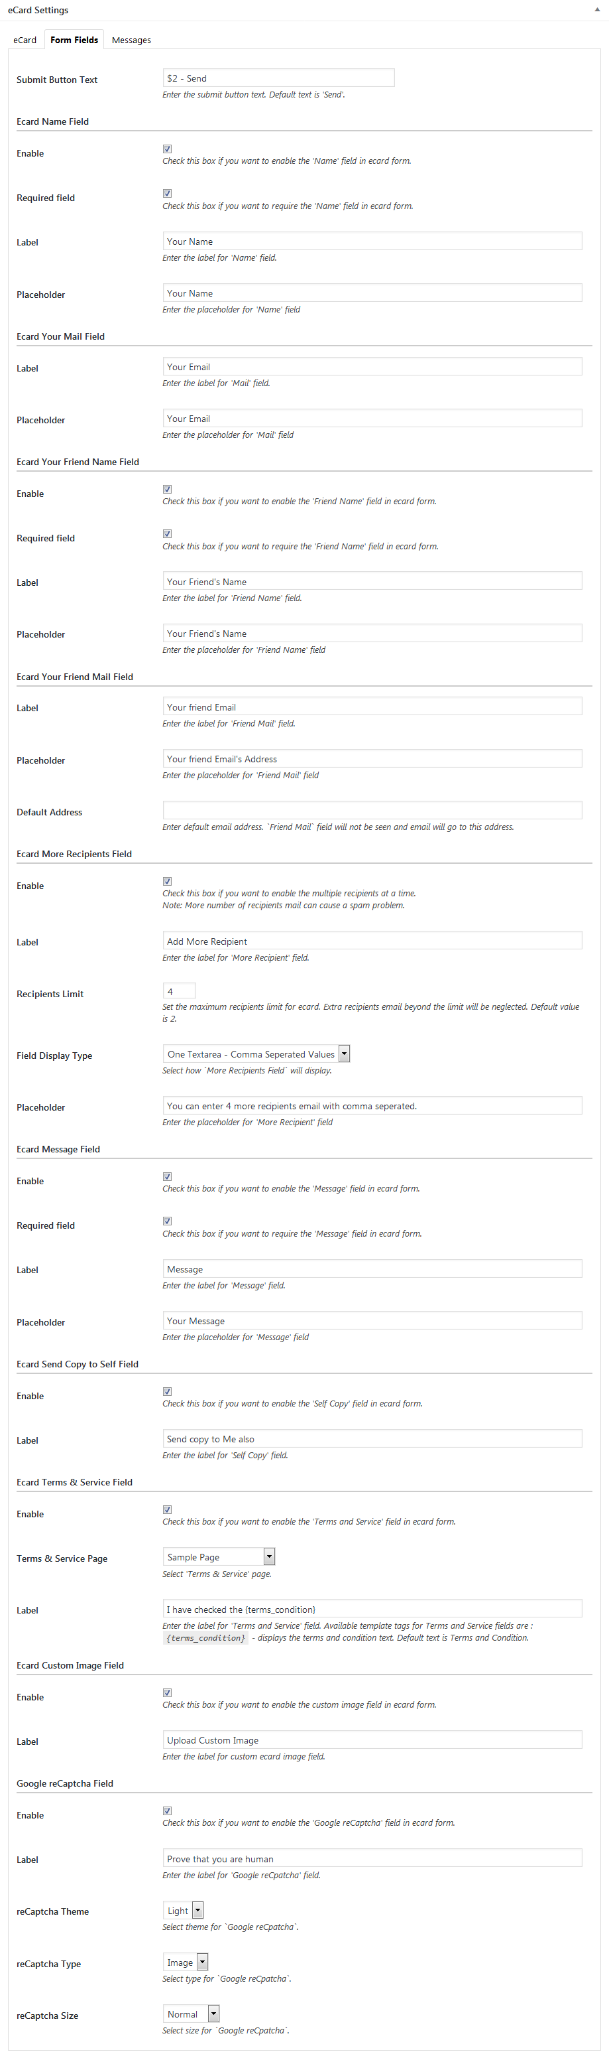Uncheck Required field for Friend Name

coord(167,533)
